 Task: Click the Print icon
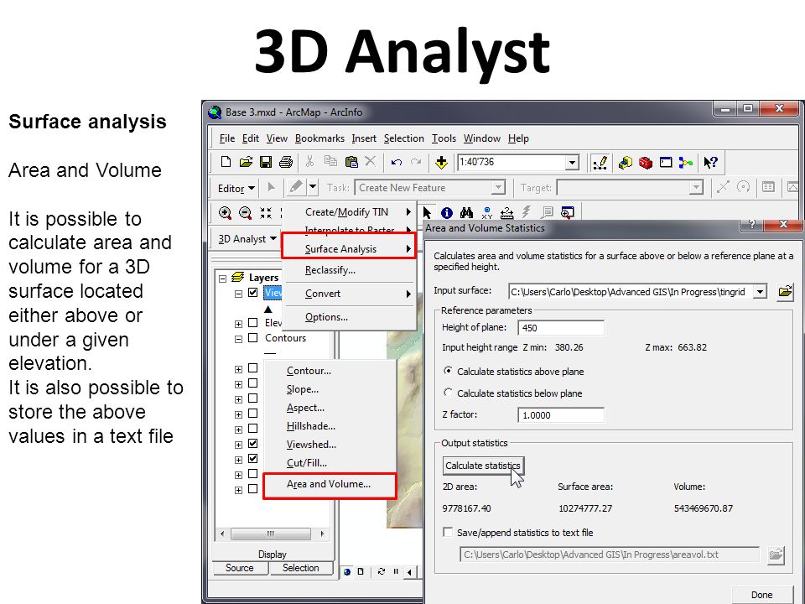click(285, 162)
